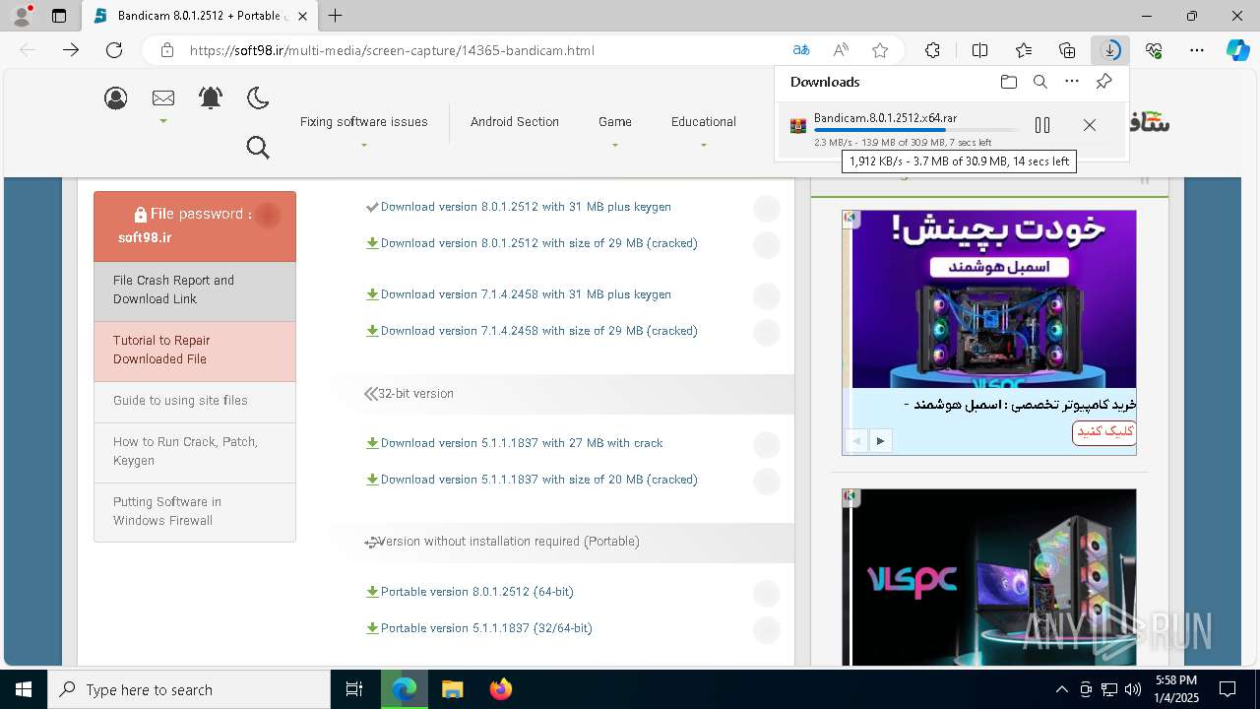The image size is (1260, 709).
Task: Open the Windows notification center
Action: point(1228,689)
